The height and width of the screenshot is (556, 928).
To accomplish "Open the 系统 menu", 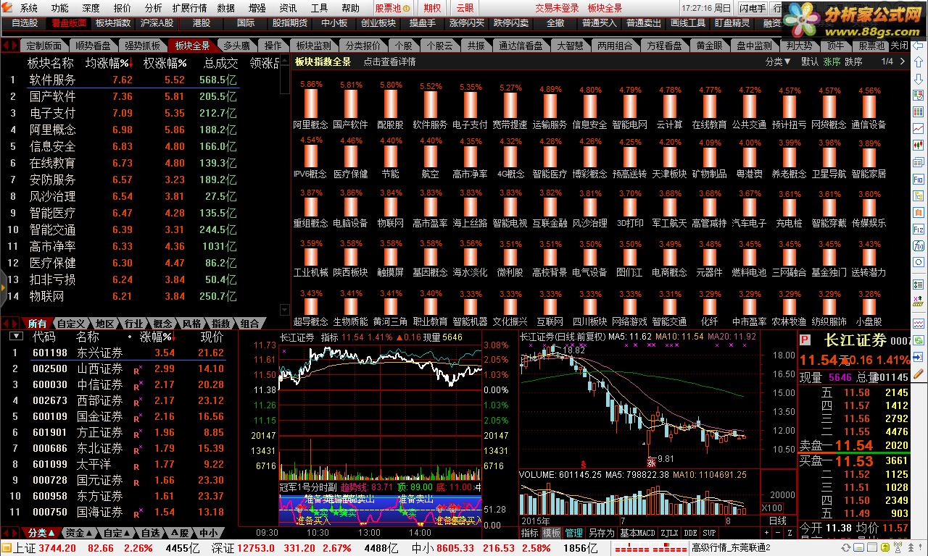I will coord(29,8).
